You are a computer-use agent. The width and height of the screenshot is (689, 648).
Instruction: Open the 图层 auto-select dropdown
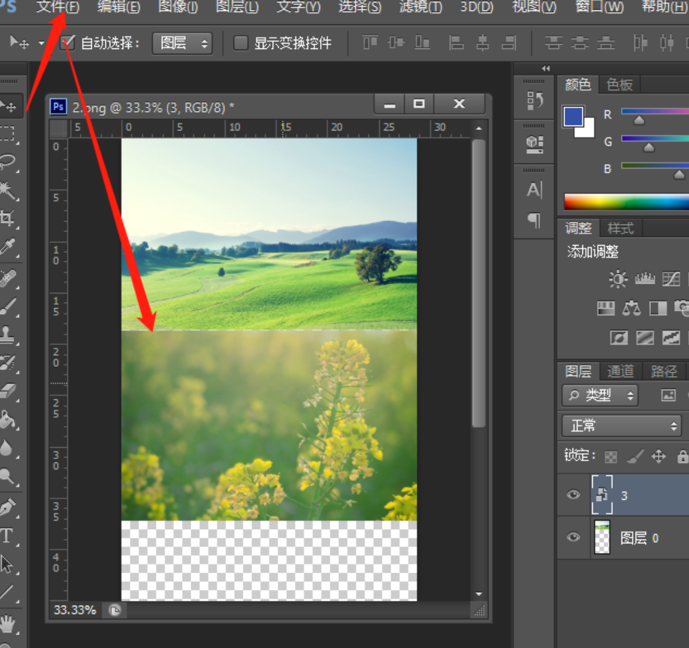[x=181, y=43]
